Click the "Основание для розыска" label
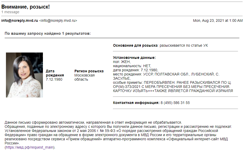 pyautogui.click(x=135, y=45)
